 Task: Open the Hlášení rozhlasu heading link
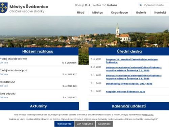click(38, 51)
